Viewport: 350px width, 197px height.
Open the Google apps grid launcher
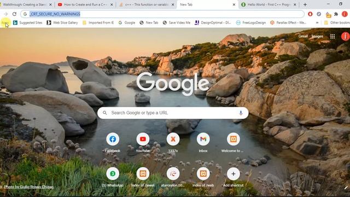pyautogui.click(x=332, y=37)
